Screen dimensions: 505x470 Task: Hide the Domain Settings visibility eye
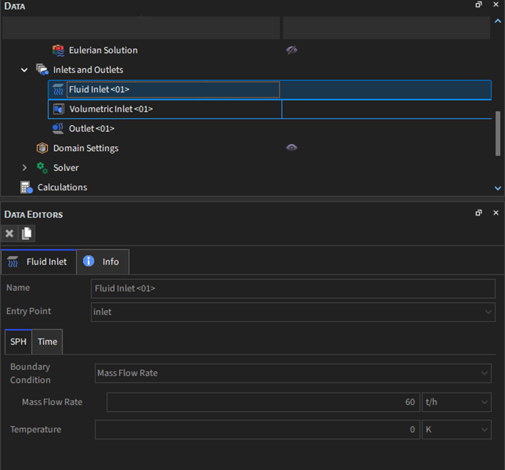pyautogui.click(x=292, y=148)
